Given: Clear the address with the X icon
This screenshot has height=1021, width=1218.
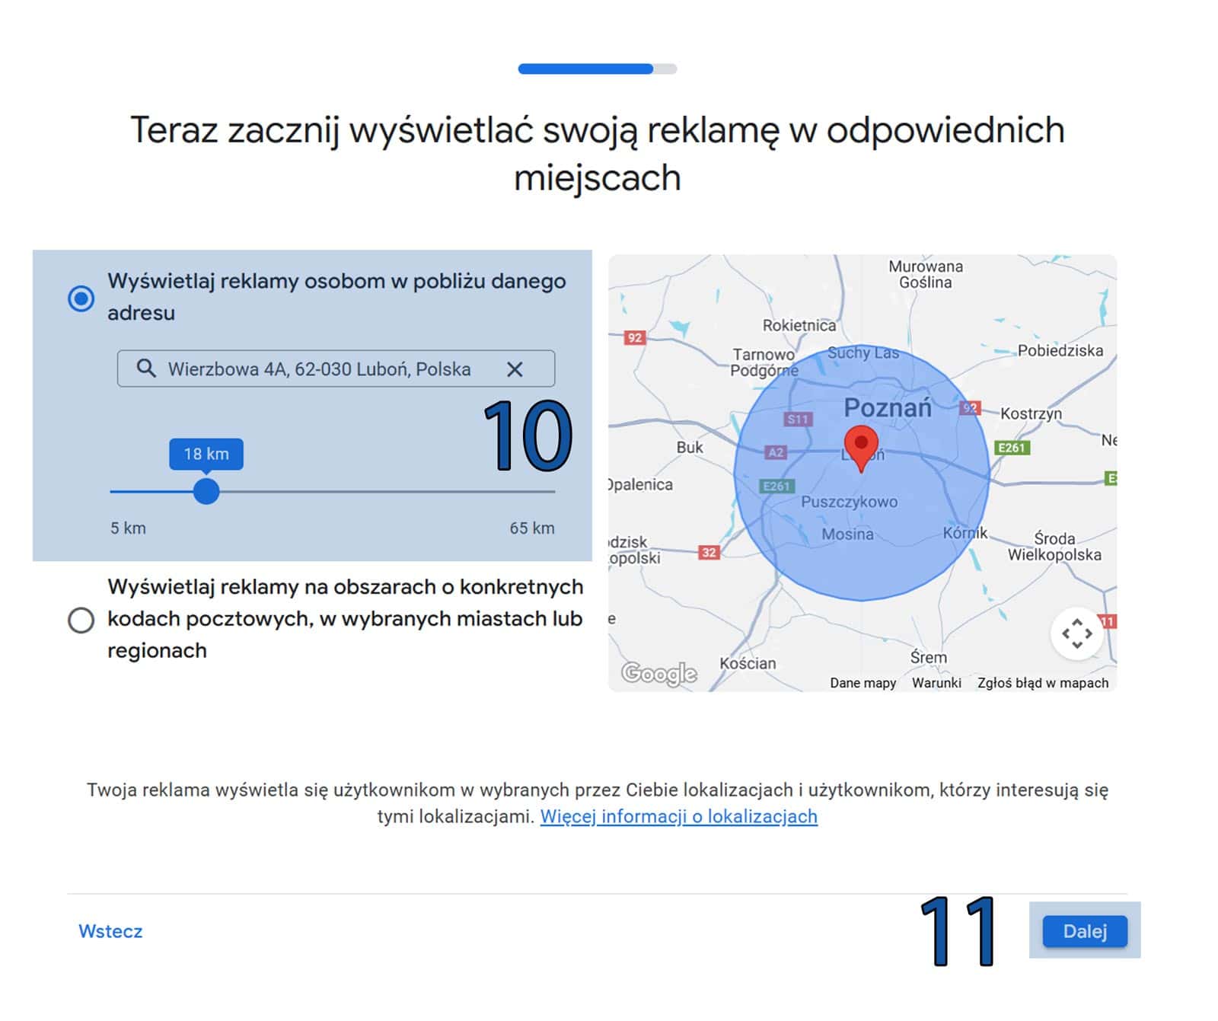Looking at the screenshot, I should tap(515, 369).
